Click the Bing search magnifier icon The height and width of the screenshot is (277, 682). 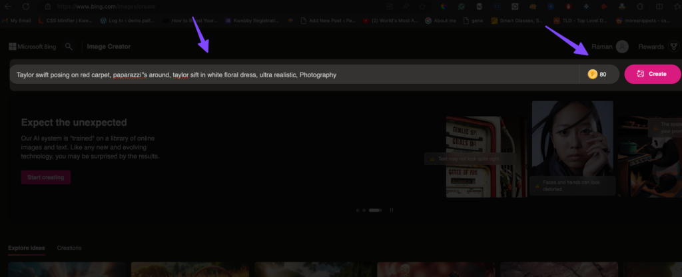click(x=69, y=47)
